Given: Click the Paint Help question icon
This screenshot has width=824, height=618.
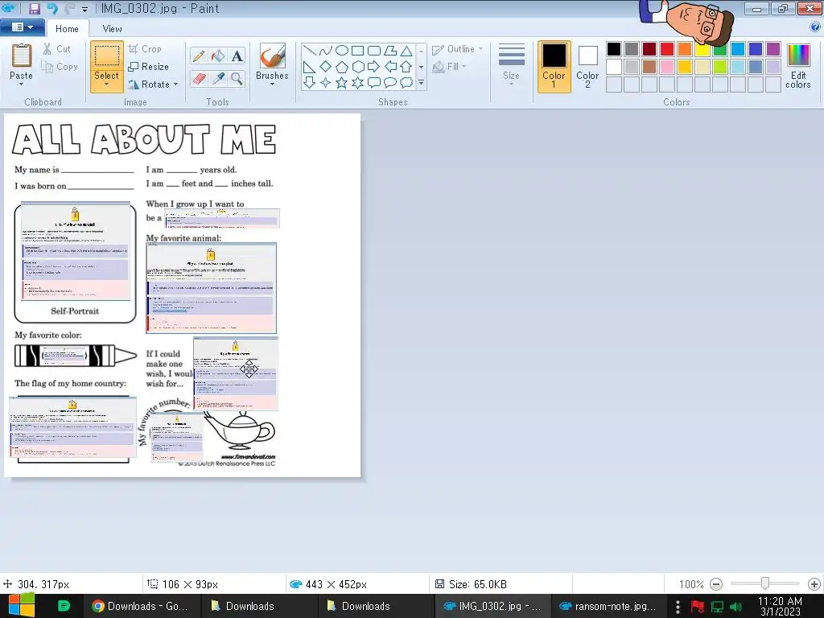Looking at the screenshot, I should (x=815, y=27).
